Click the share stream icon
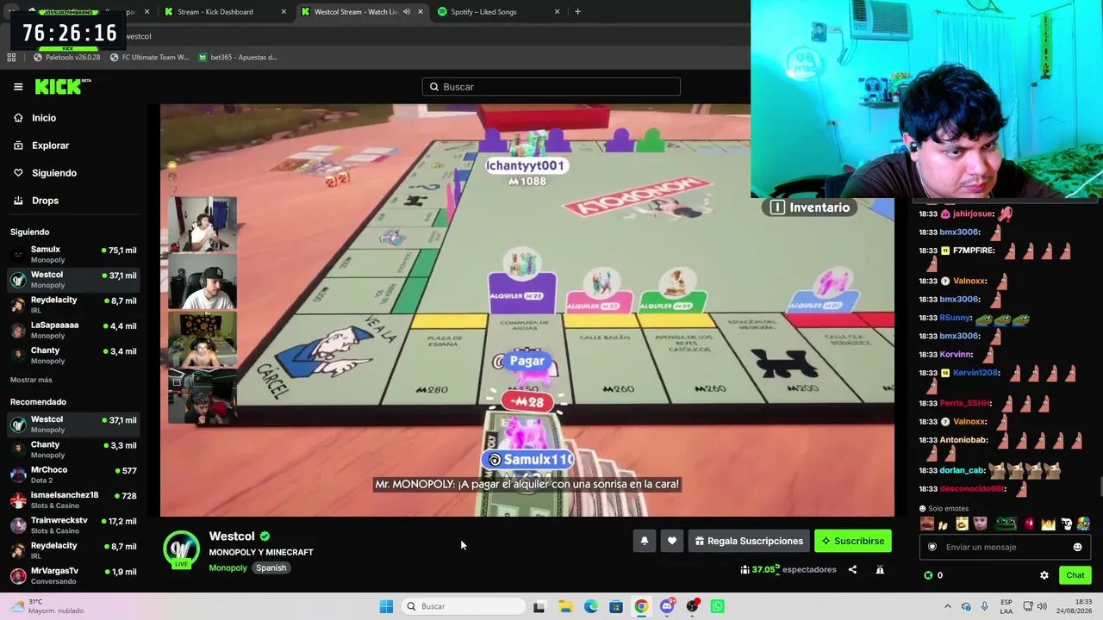 [852, 569]
